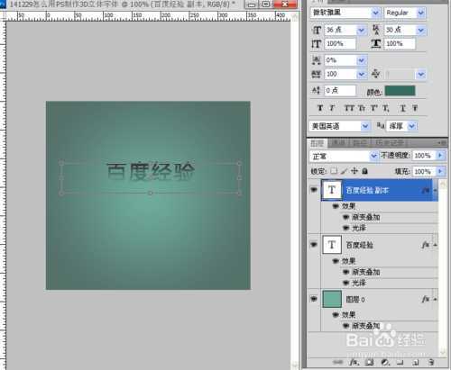451x370 pixels.
Task: Collapse effects of 百度经验 layer
Action: coord(435,245)
